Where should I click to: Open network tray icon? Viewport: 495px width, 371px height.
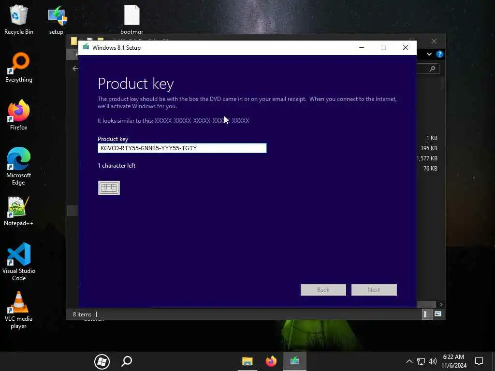421,361
